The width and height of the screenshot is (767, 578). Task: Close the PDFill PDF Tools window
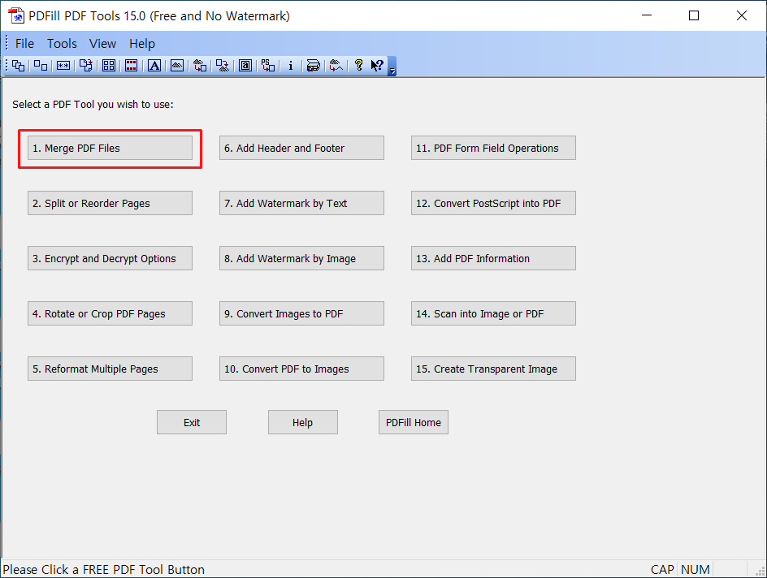point(742,15)
